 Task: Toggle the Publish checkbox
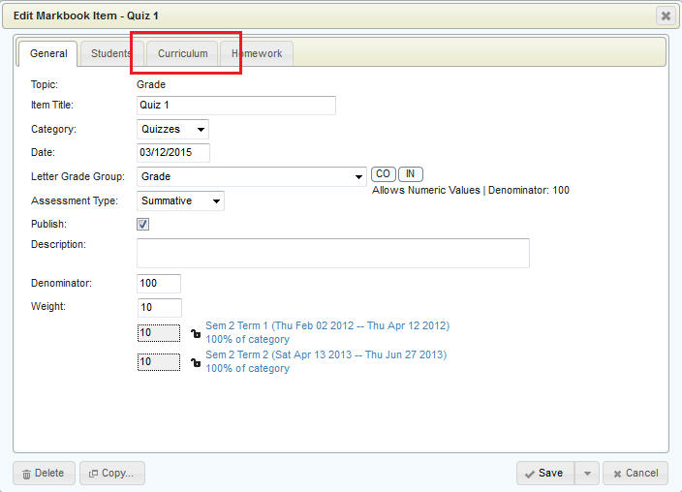tap(143, 225)
